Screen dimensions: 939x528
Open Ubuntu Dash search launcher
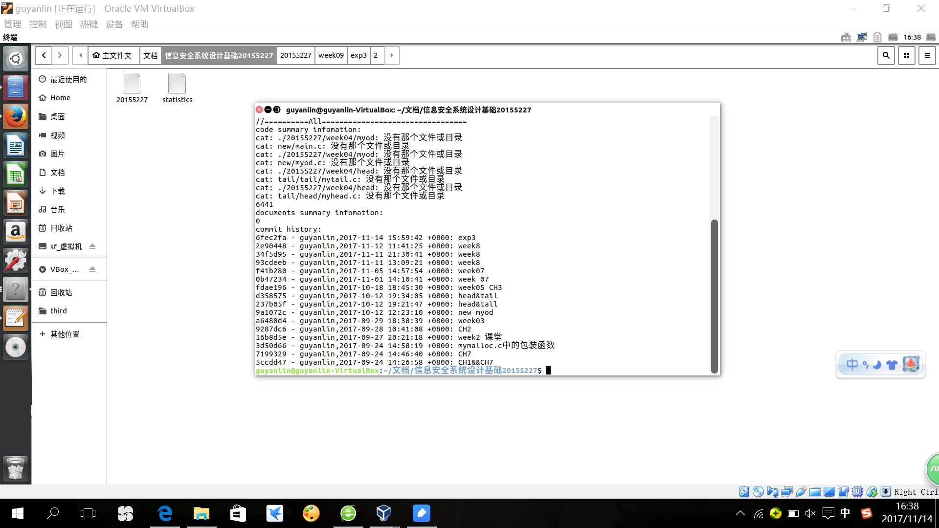(x=16, y=59)
